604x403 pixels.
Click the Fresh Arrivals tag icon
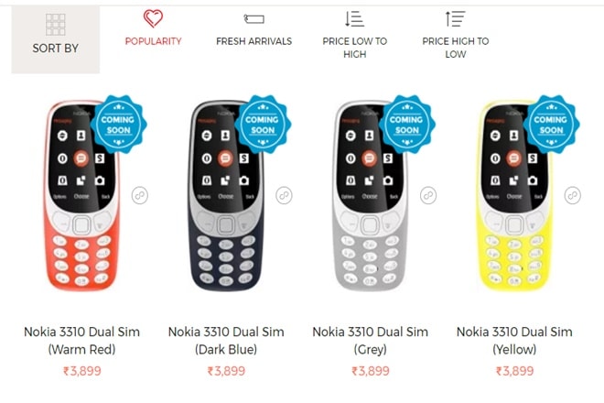[x=254, y=18]
